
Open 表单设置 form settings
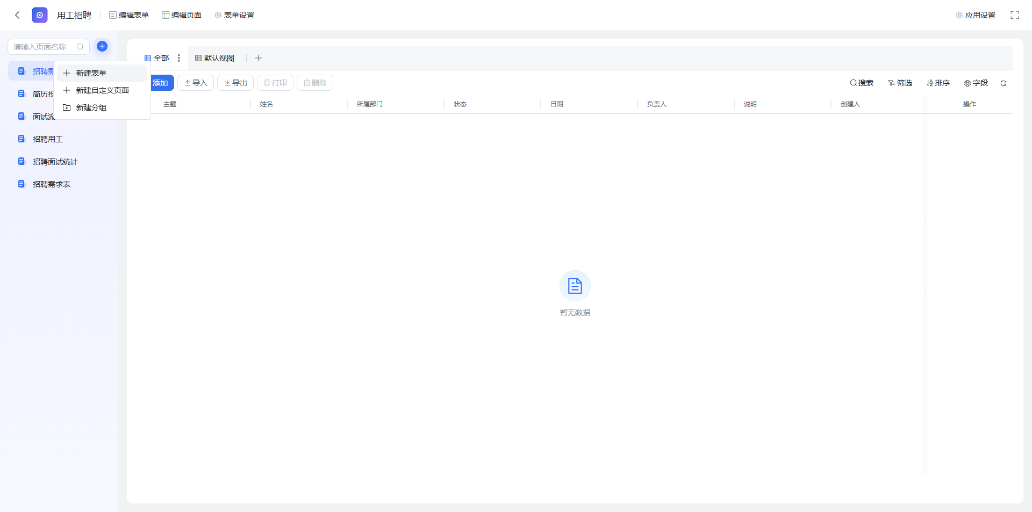pos(234,15)
